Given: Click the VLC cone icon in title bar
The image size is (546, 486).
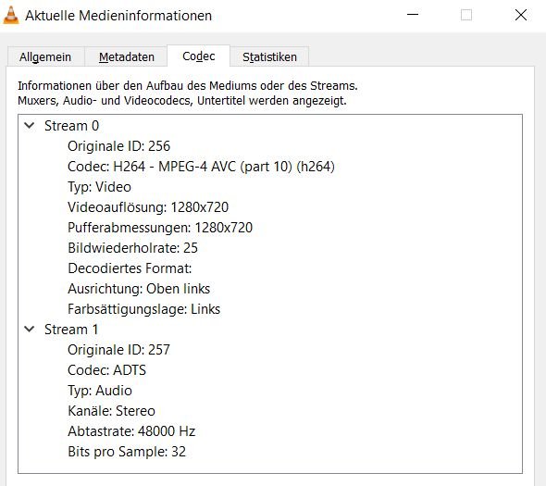Looking at the screenshot, I should tap(11, 16).
